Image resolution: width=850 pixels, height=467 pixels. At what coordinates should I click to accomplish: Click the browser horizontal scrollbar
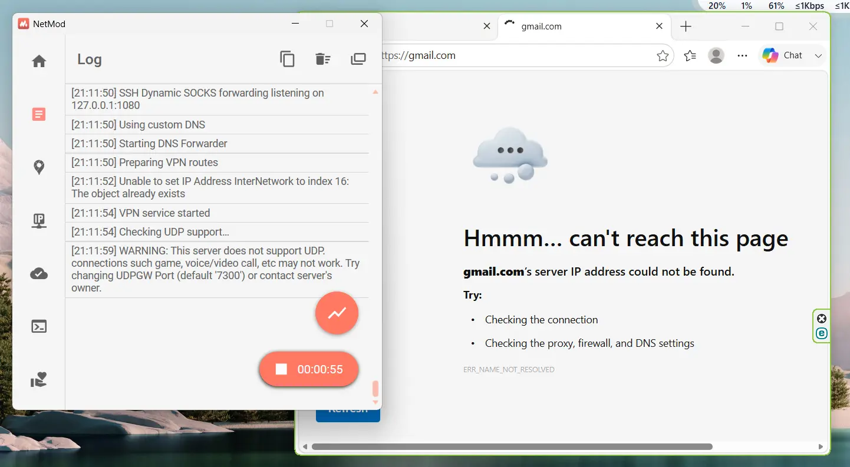pos(512,446)
